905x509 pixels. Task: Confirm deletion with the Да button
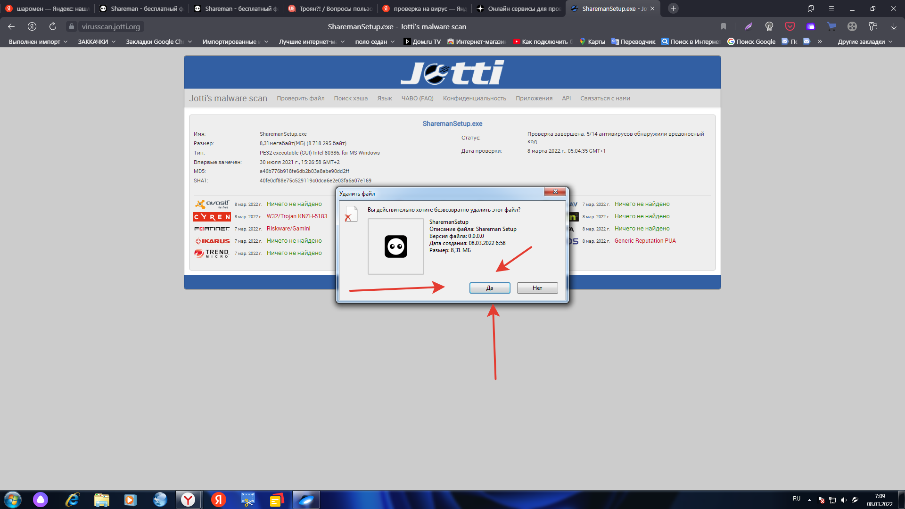click(x=490, y=288)
